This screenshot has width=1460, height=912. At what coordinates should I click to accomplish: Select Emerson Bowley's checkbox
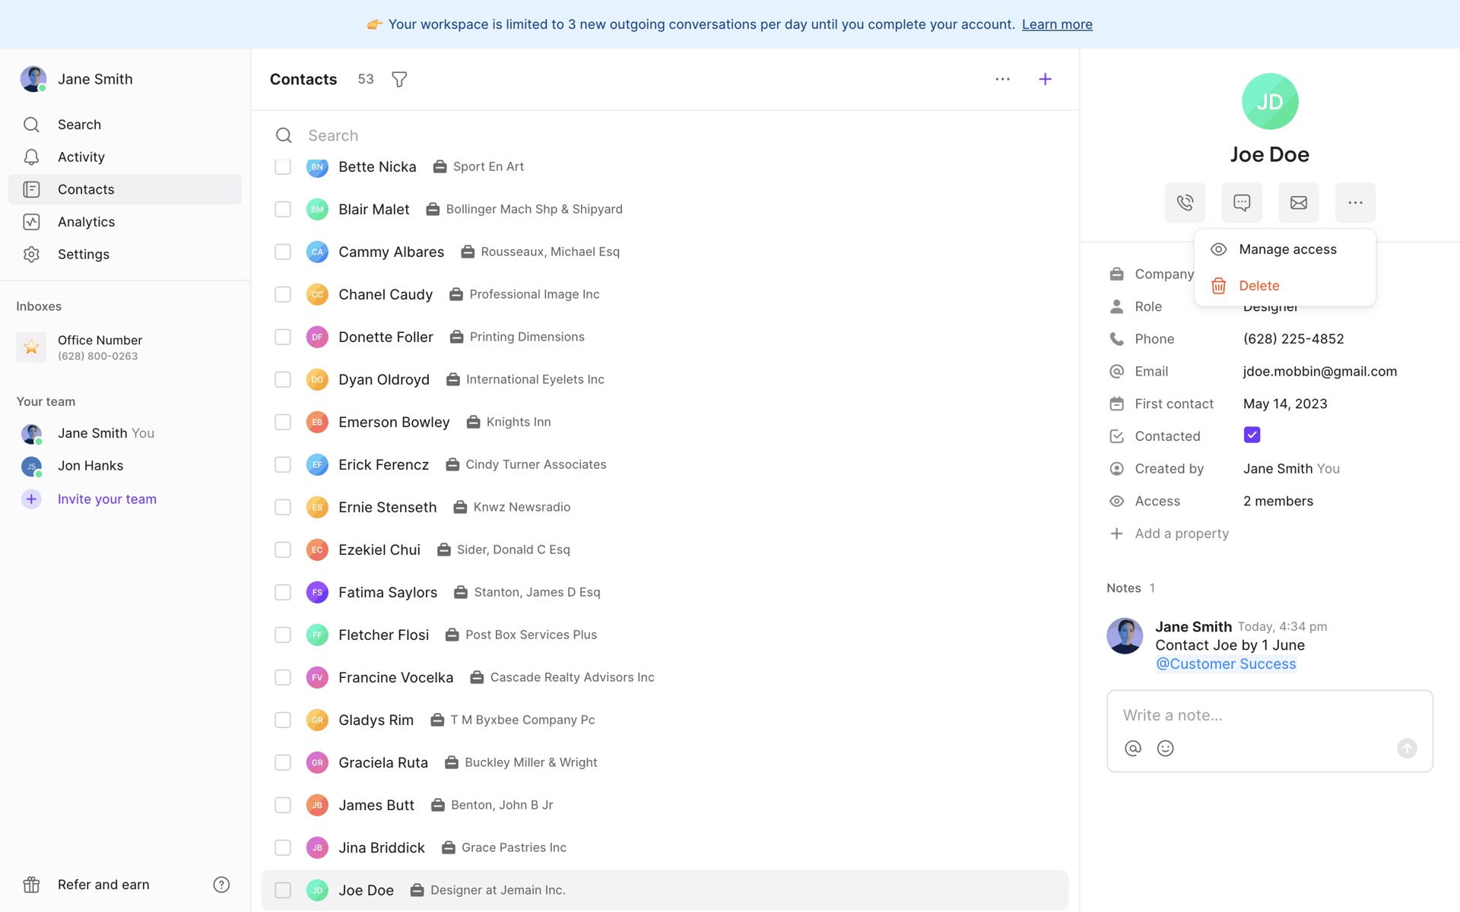point(283,422)
